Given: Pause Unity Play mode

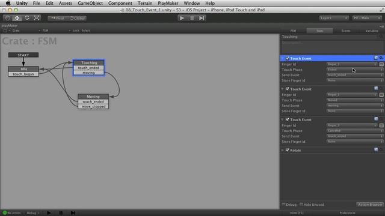Looking at the screenshot, I should (192, 18).
